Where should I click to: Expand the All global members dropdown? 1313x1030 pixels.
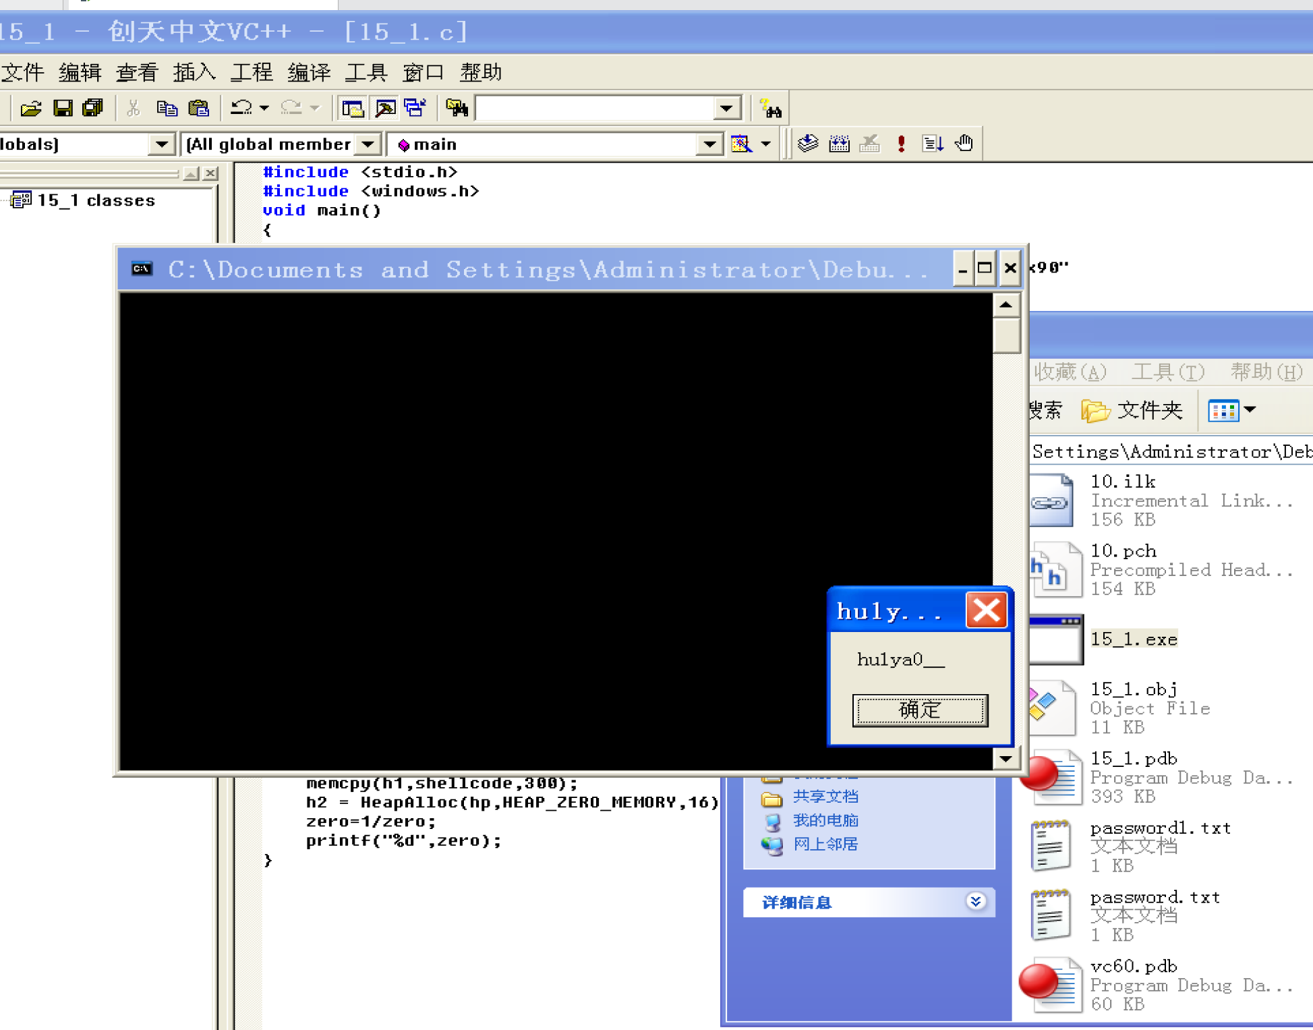368,144
